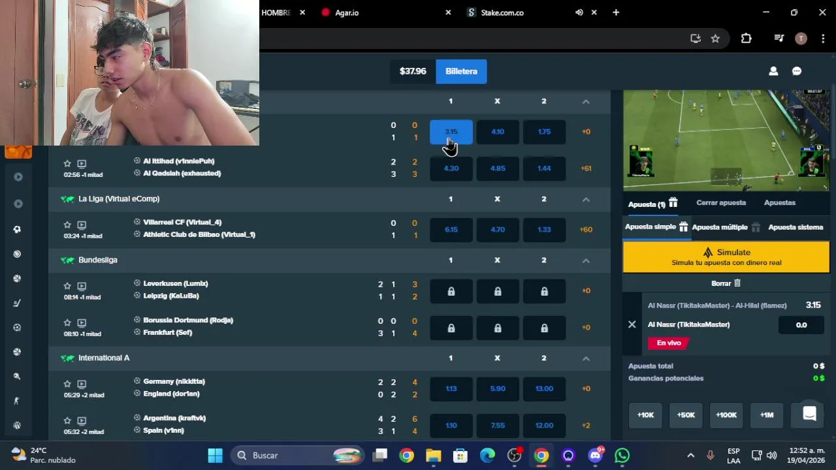Favorite the Argentina vs Spain match
836x470 pixels.
tap(67, 420)
